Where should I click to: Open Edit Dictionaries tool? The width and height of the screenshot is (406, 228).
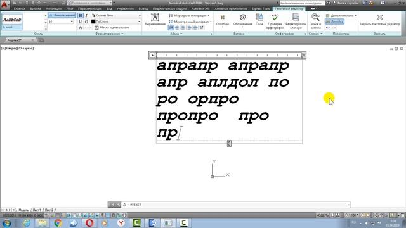pos(296,21)
